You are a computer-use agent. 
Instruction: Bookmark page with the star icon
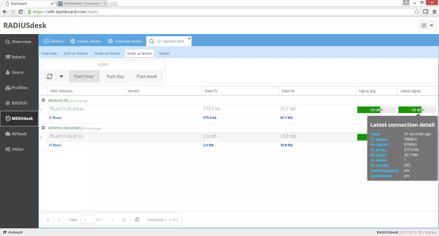(x=417, y=12)
